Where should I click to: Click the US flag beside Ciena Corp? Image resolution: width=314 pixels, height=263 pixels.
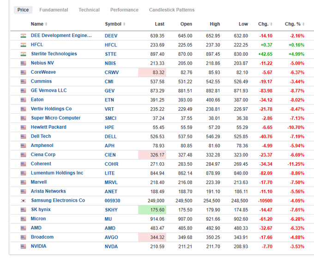coord(24,155)
